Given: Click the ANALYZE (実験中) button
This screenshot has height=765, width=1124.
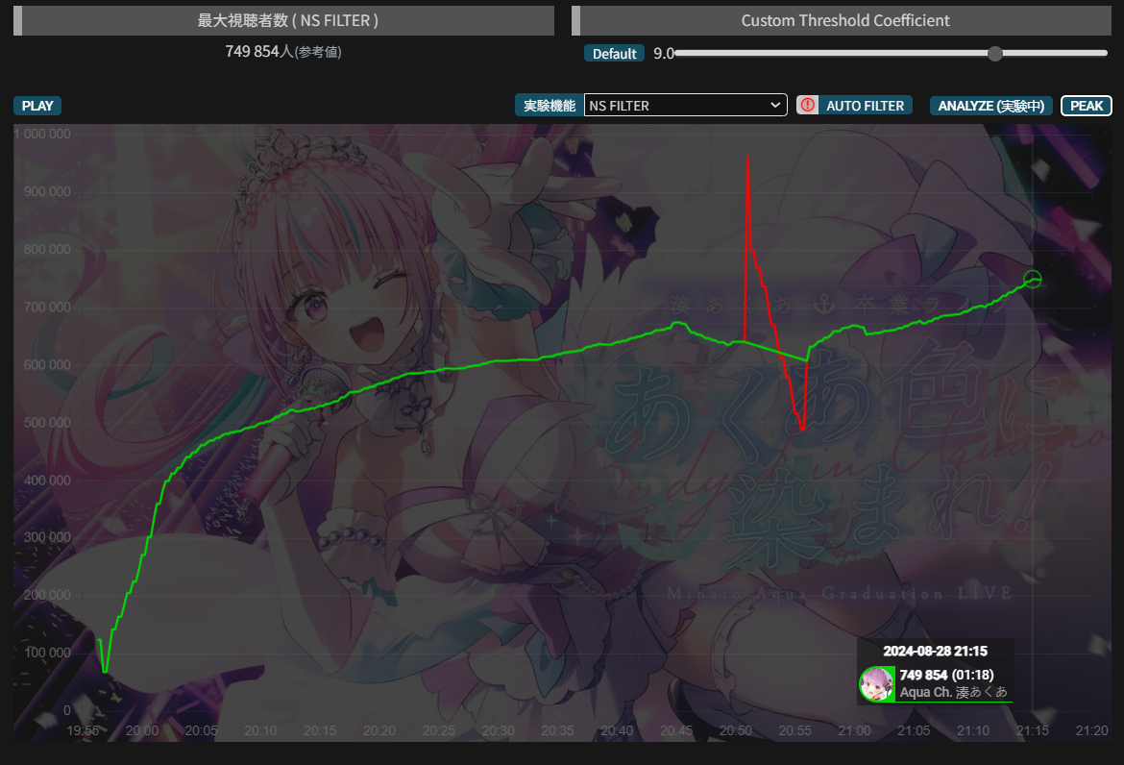Looking at the screenshot, I should [990, 106].
